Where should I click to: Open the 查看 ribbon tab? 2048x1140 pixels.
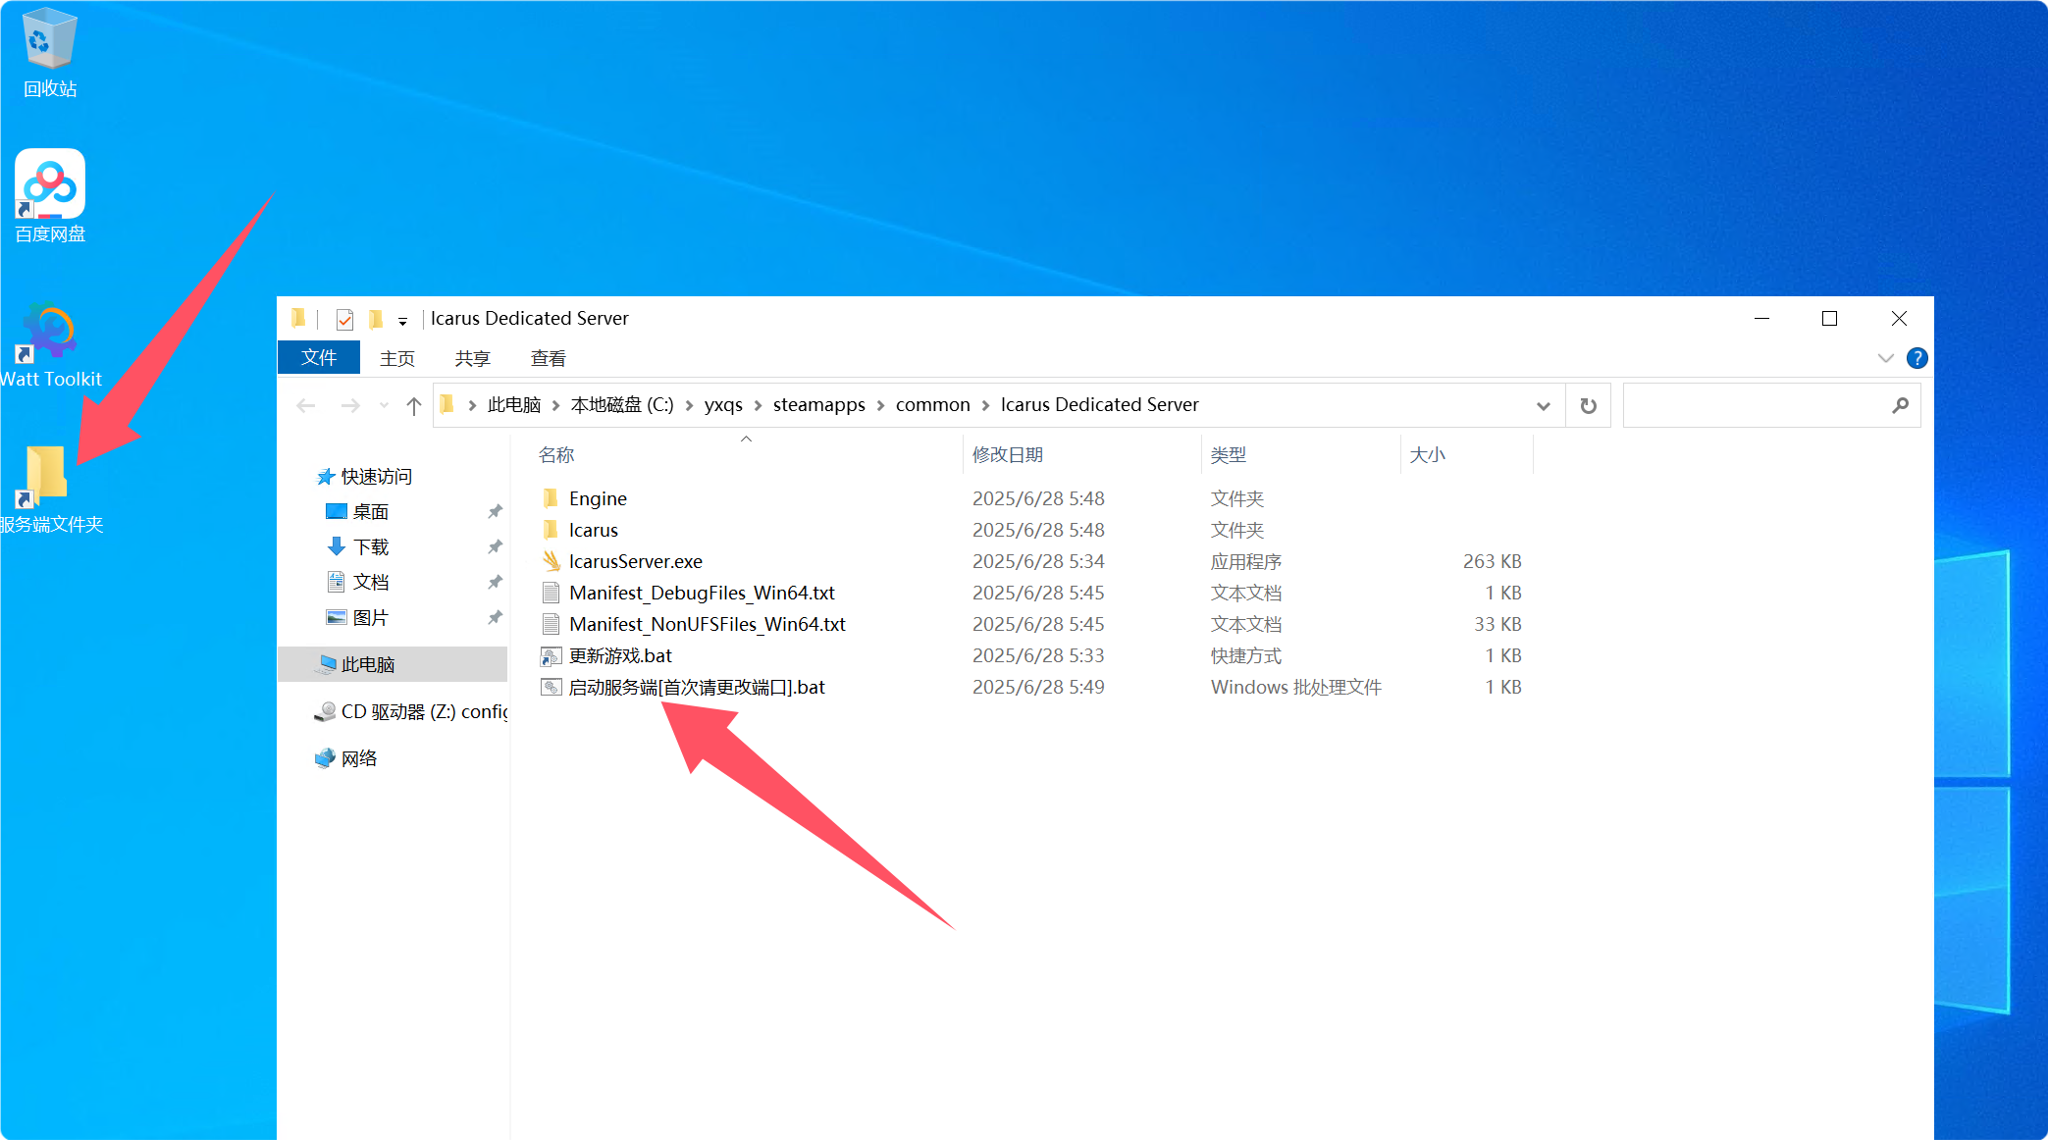pyautogui.click(x=548, y=358)
